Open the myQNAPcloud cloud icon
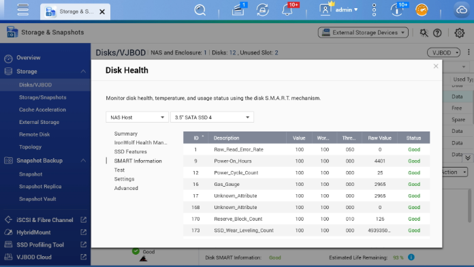Screen dimensions: 474x267 tap(461, 10)
